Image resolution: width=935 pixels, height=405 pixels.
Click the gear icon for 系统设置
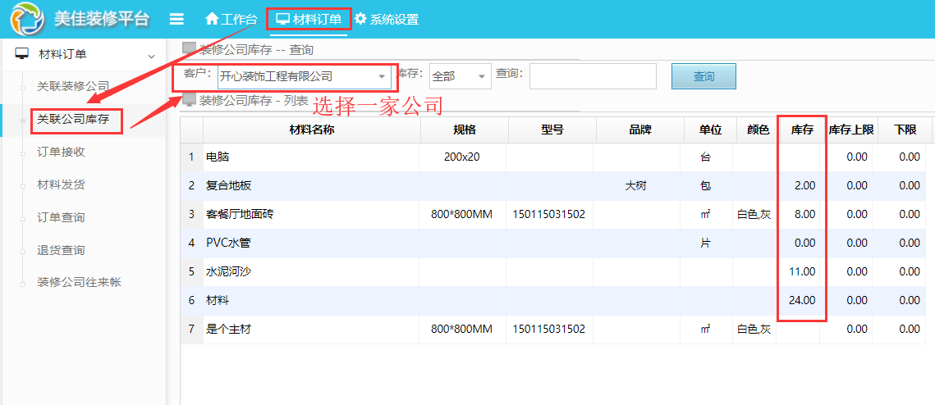click(x=360, y=19)
